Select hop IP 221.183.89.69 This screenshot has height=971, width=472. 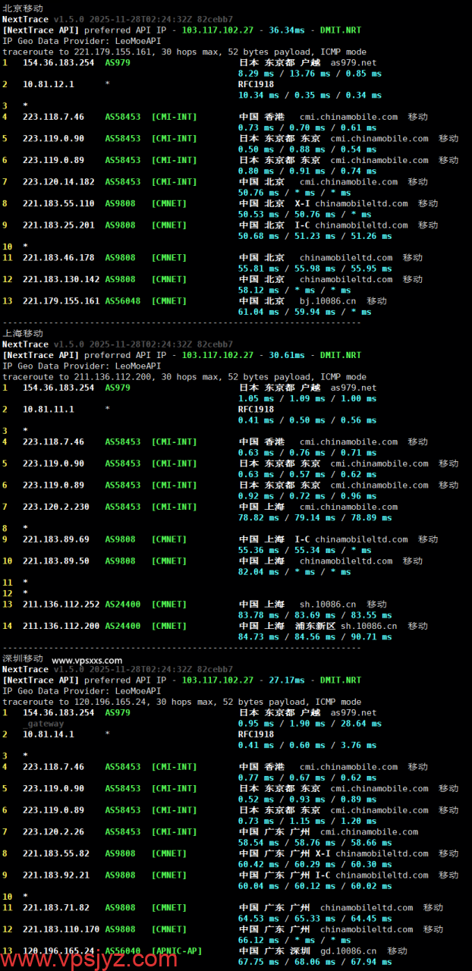tap(56, 539)
